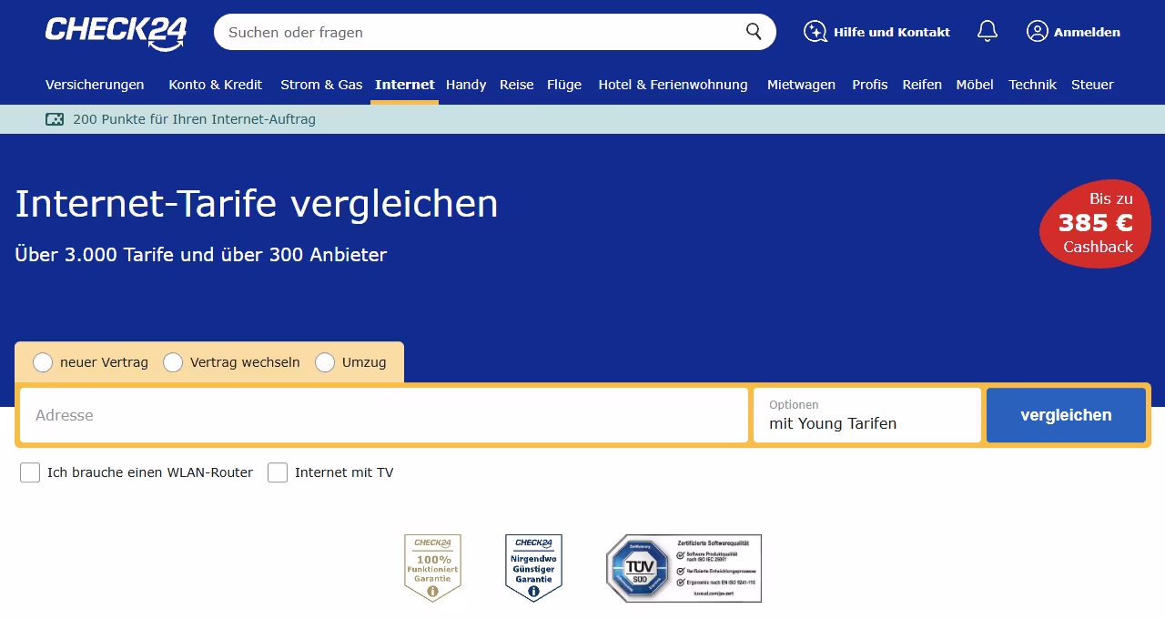Click the Über 3.000 Tarife subtitle text
The height and width of the screenshot is (619, 1165).
201,255
